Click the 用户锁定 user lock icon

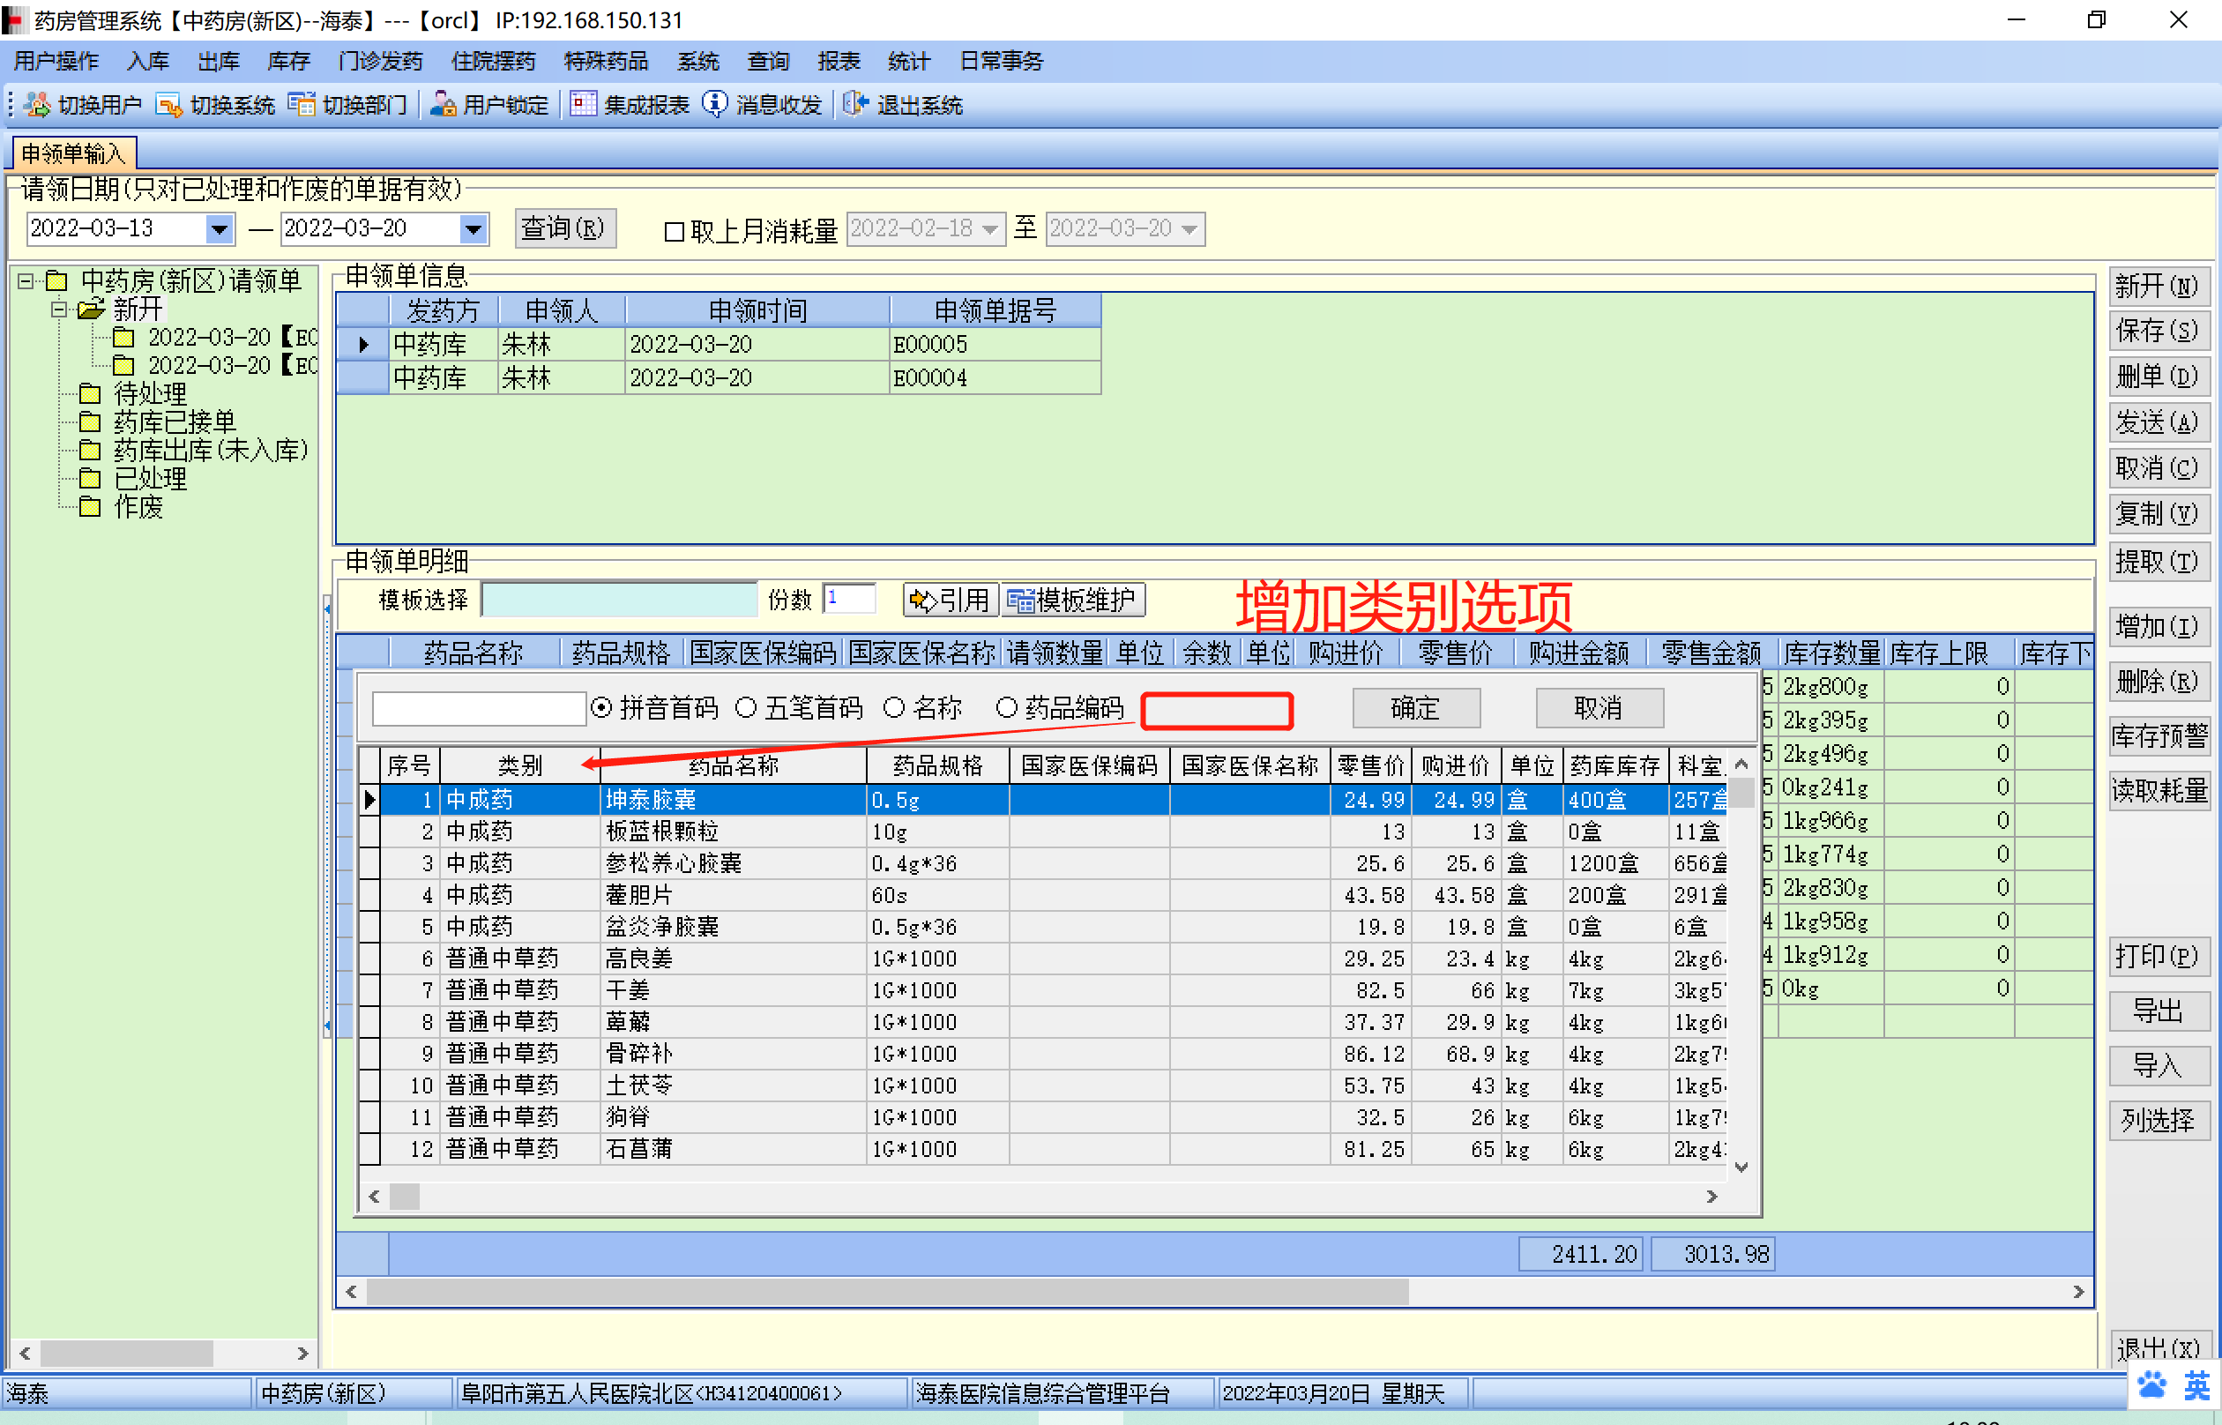(x=444, y=105)
